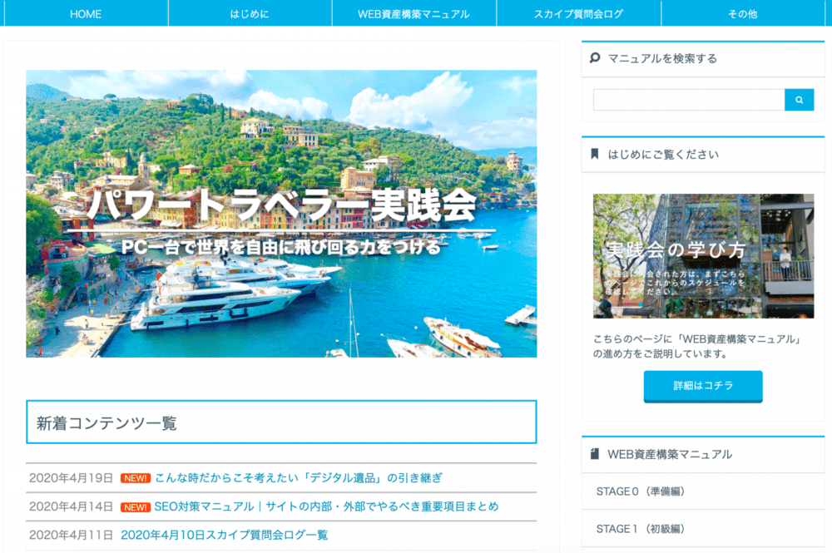832x553 pixels.
Task: Click the manual search input field
Action: 689,100
